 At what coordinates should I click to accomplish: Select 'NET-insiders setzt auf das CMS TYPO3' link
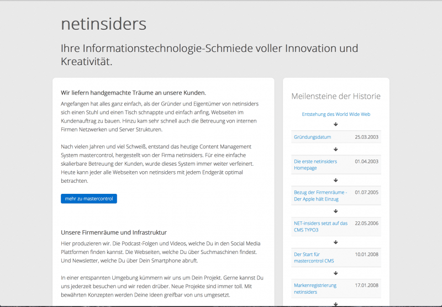[x=320, y=226]
